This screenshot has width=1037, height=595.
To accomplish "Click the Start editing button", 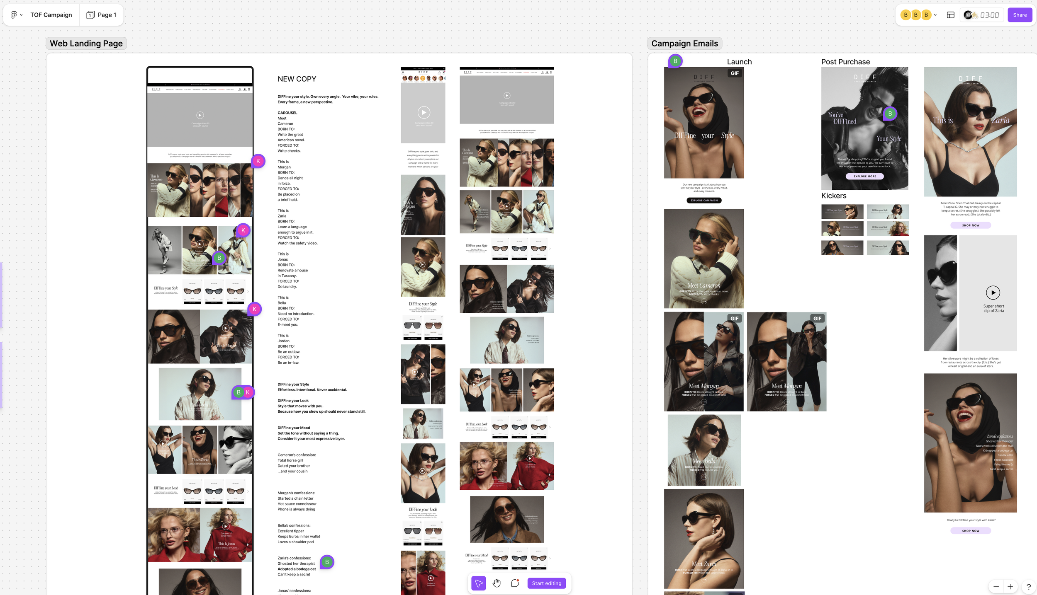I will point(546,583).
